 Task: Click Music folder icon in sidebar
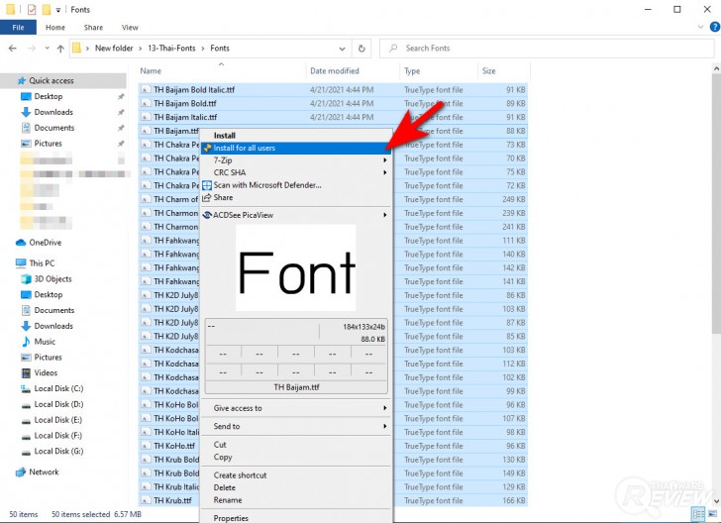26,342
